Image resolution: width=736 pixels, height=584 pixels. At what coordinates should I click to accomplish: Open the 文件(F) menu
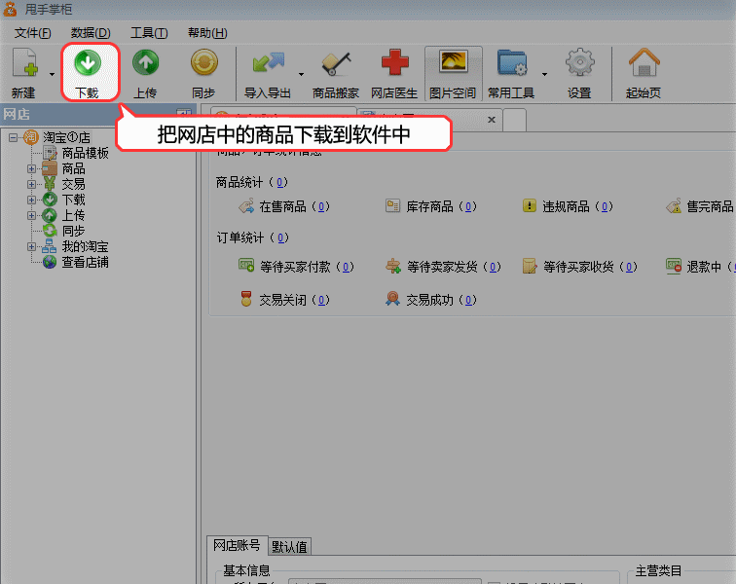32,33
